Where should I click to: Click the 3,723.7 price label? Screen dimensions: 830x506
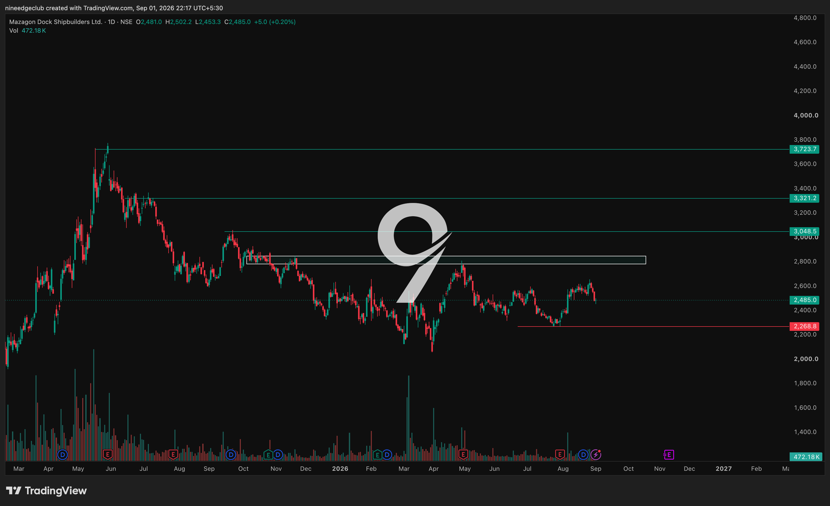coord(804,149)
